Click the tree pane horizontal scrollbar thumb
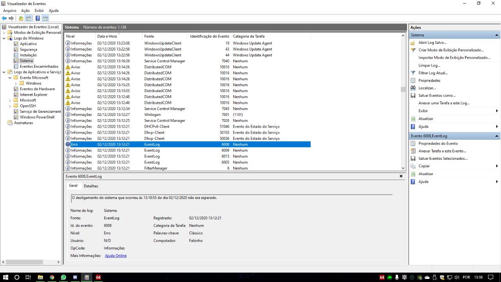Image resolution: width=501 pixels, height=282 pixels. pyautogui.click(x=23, y=262)
